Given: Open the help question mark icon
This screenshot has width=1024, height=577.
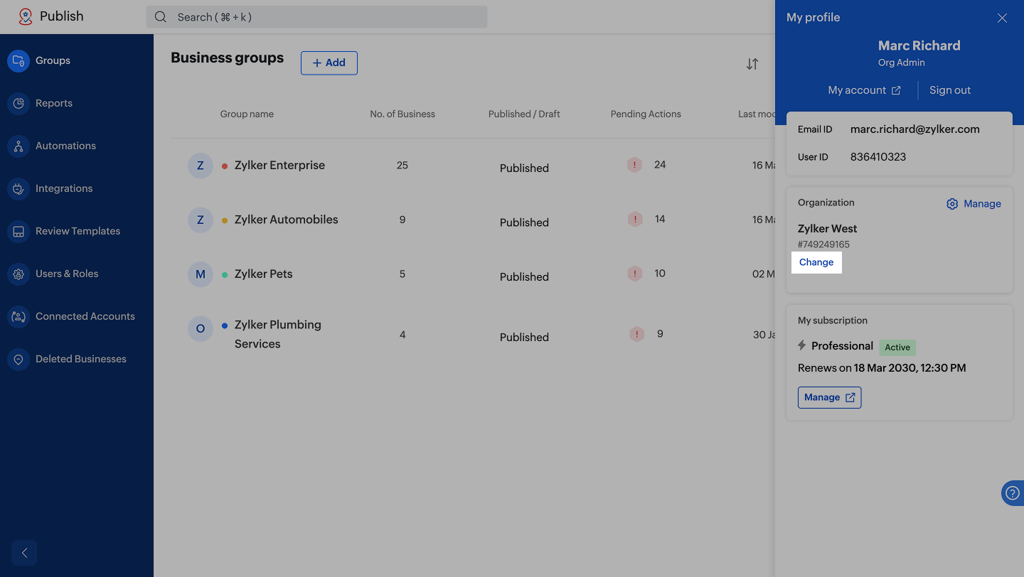Looking at the screenshot, I should click(x=1013, y=493).
